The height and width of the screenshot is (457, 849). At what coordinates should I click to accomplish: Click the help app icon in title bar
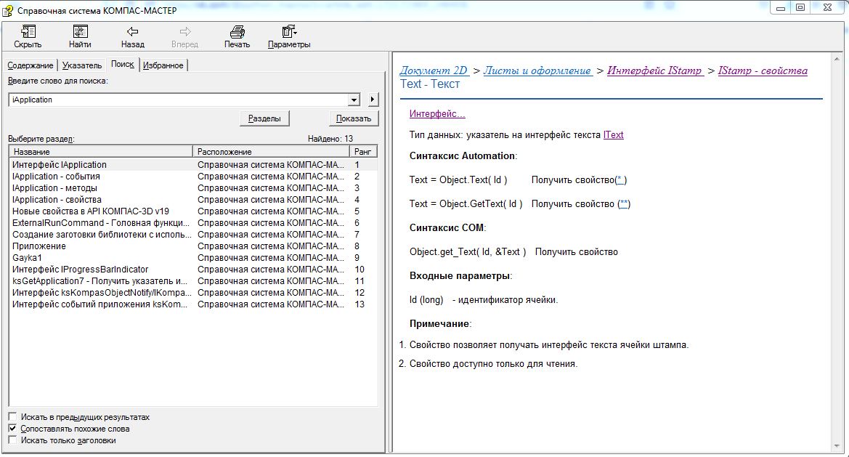tap(8, 10)
